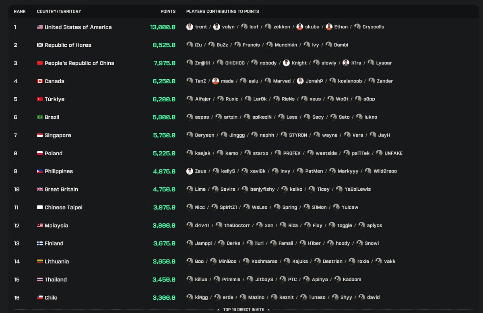Select the 7,975.0 points value

pyautogui.click(x=164, y=63)
